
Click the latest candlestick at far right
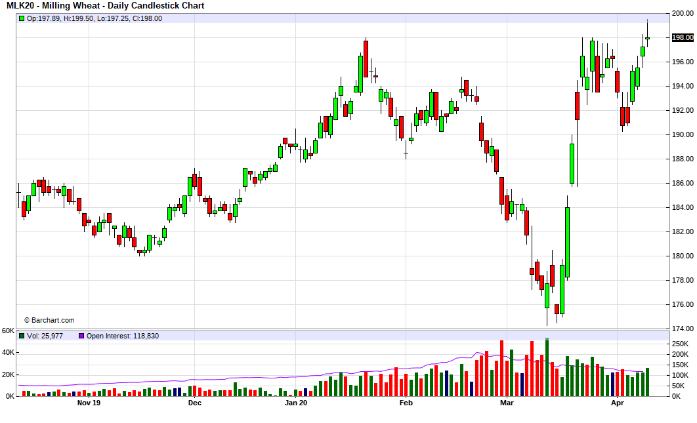(x=647, y=38)
